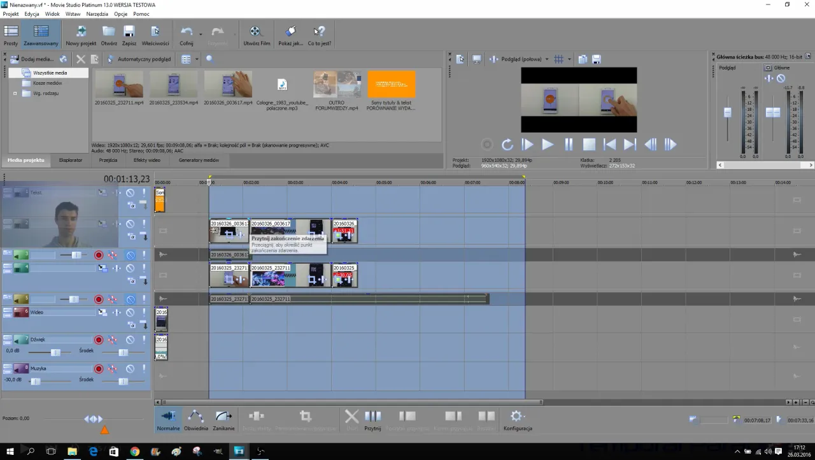Toggle solo on the Dźwięk track
Screen dimensions: 815x460
pos(145,340)
